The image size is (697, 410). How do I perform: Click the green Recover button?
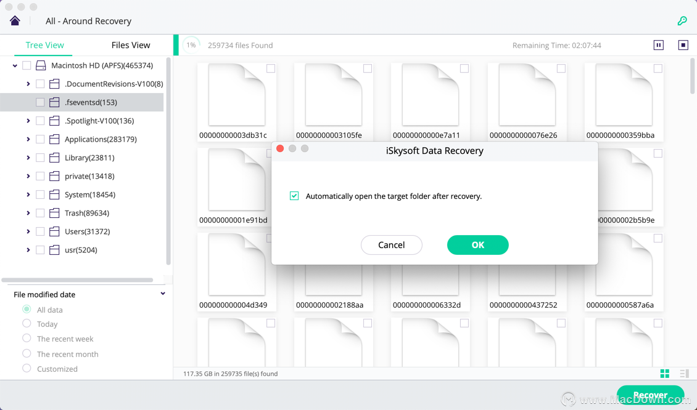click(x=650, y=395)
